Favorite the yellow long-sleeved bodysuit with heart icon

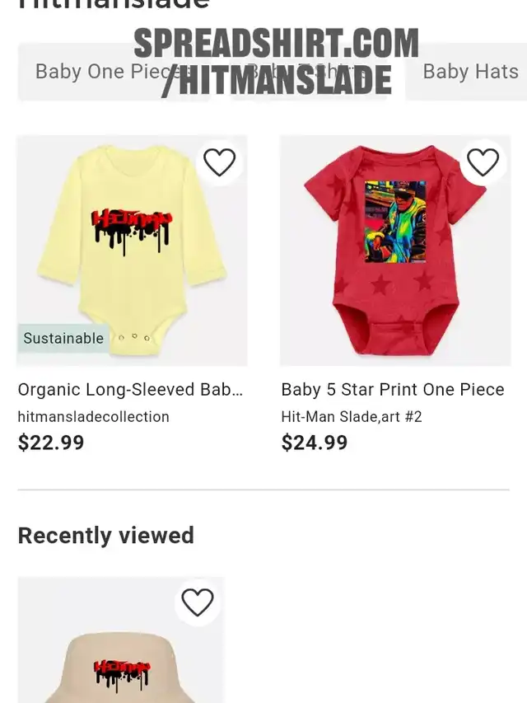tap(219, 162)
